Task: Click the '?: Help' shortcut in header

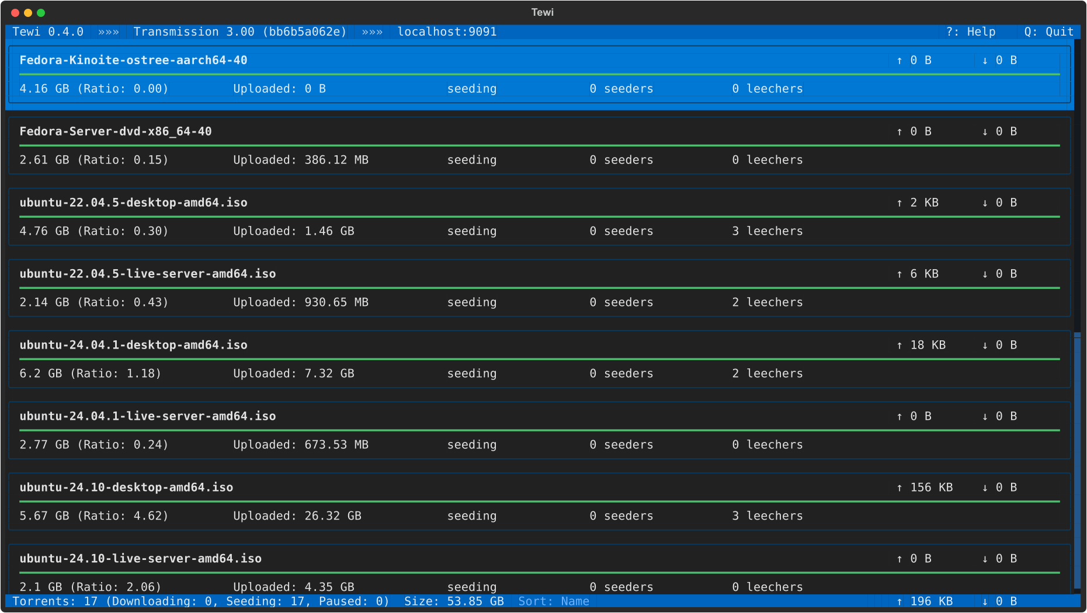Action: point(971,32)
